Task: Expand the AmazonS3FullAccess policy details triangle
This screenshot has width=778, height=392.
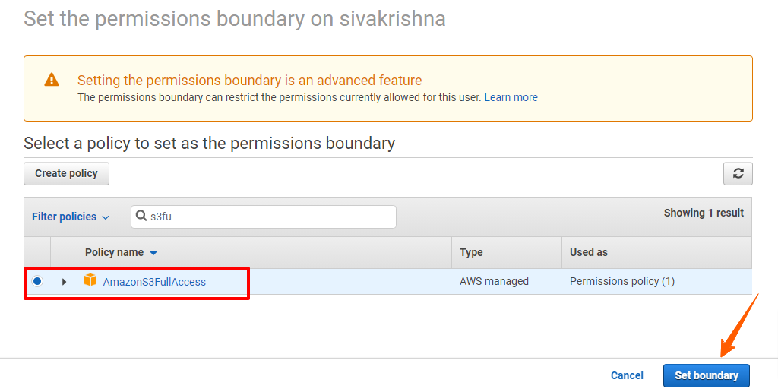Action: click(x=64, y=281)
